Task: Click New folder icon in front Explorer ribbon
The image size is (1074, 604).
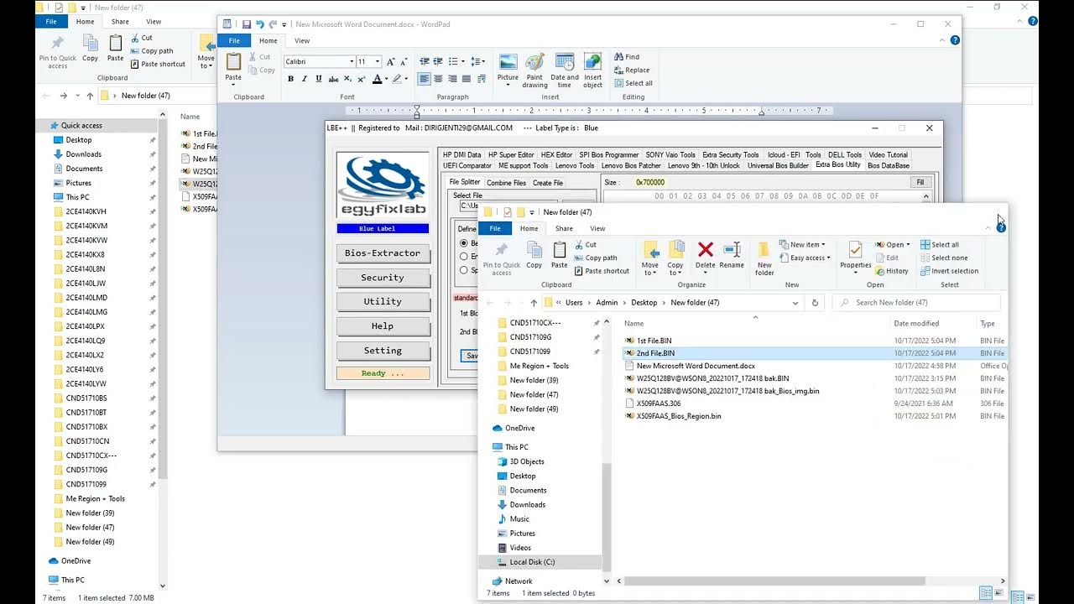Action: tap(764, 258)
